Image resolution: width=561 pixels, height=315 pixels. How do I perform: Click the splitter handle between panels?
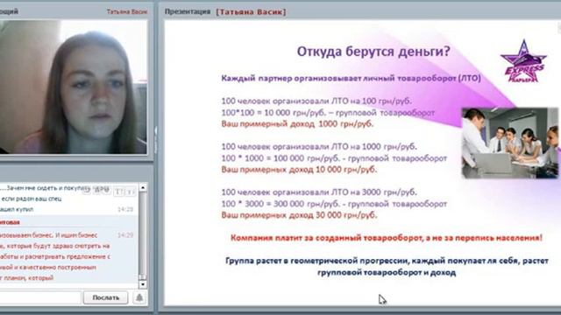pyautogui.click(x=156, y=140)
